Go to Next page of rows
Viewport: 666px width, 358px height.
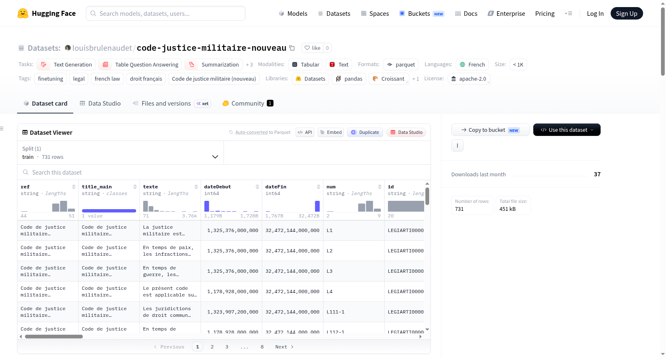tap(284, 347)
